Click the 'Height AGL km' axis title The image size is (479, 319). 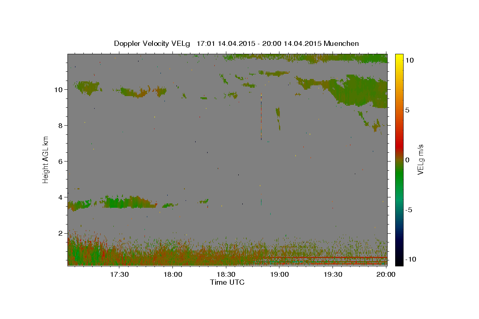[46, 159]
